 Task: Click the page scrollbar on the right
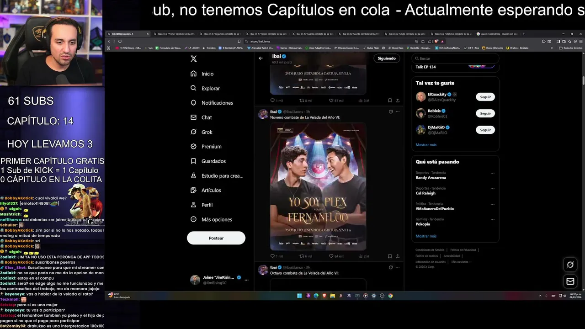click(583, 80)
